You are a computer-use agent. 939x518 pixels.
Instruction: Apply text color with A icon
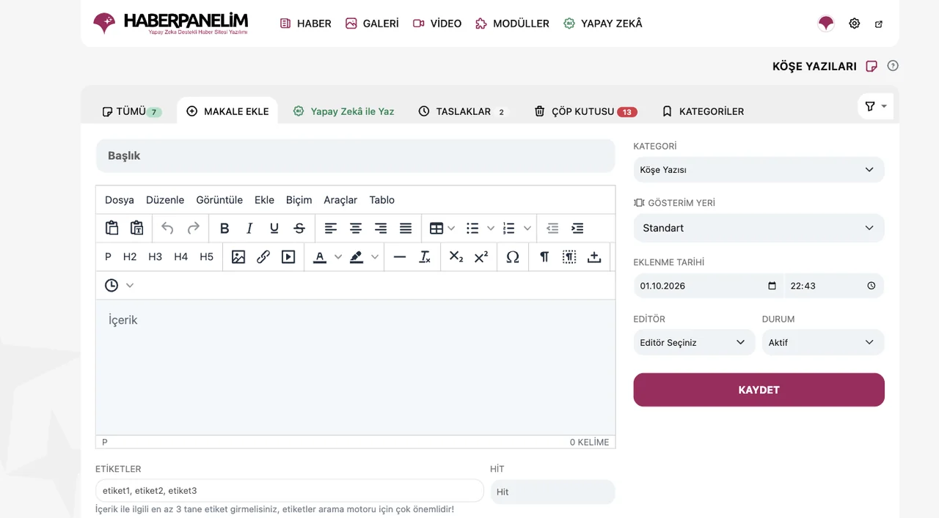[320, 256]
